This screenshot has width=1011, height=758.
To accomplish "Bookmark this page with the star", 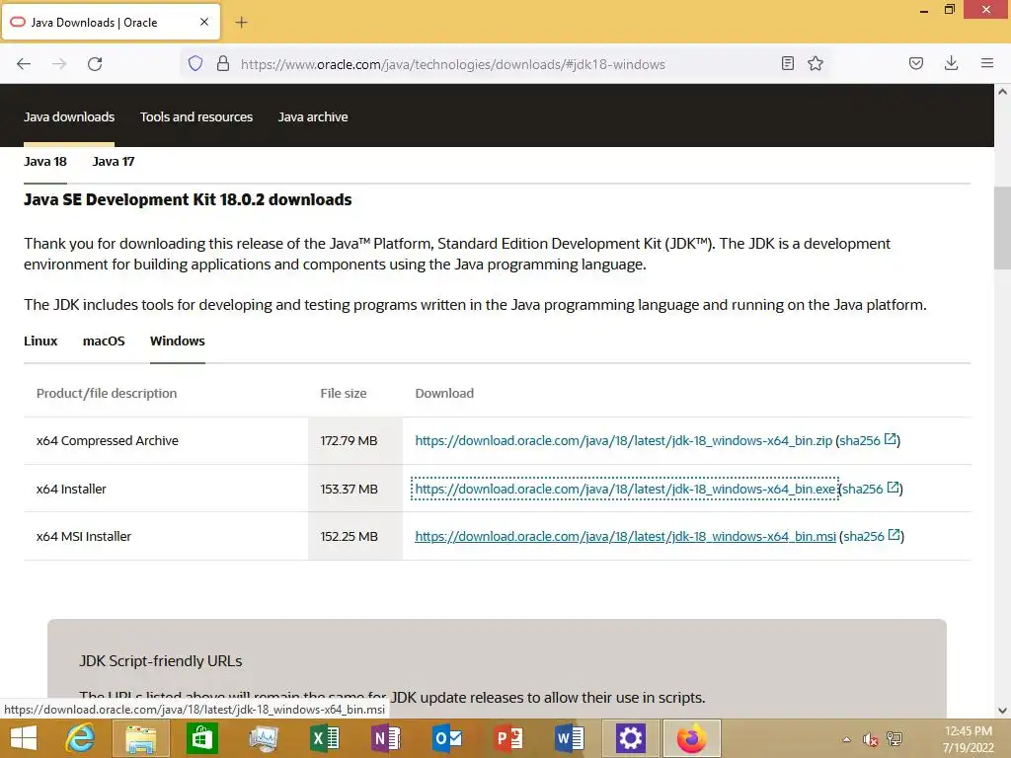I will pyautogui.click(x=816, y=63).
